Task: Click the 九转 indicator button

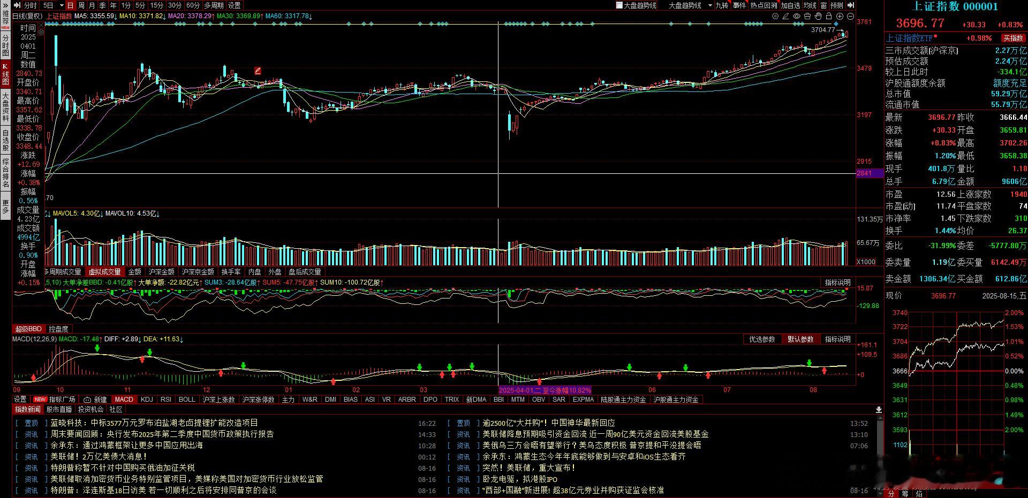Action: point(722,5)
